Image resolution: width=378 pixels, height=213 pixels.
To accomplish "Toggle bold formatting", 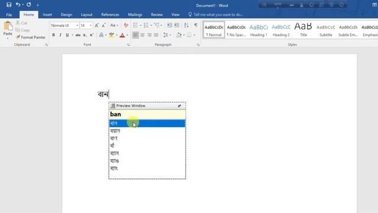I will (54, 35).
